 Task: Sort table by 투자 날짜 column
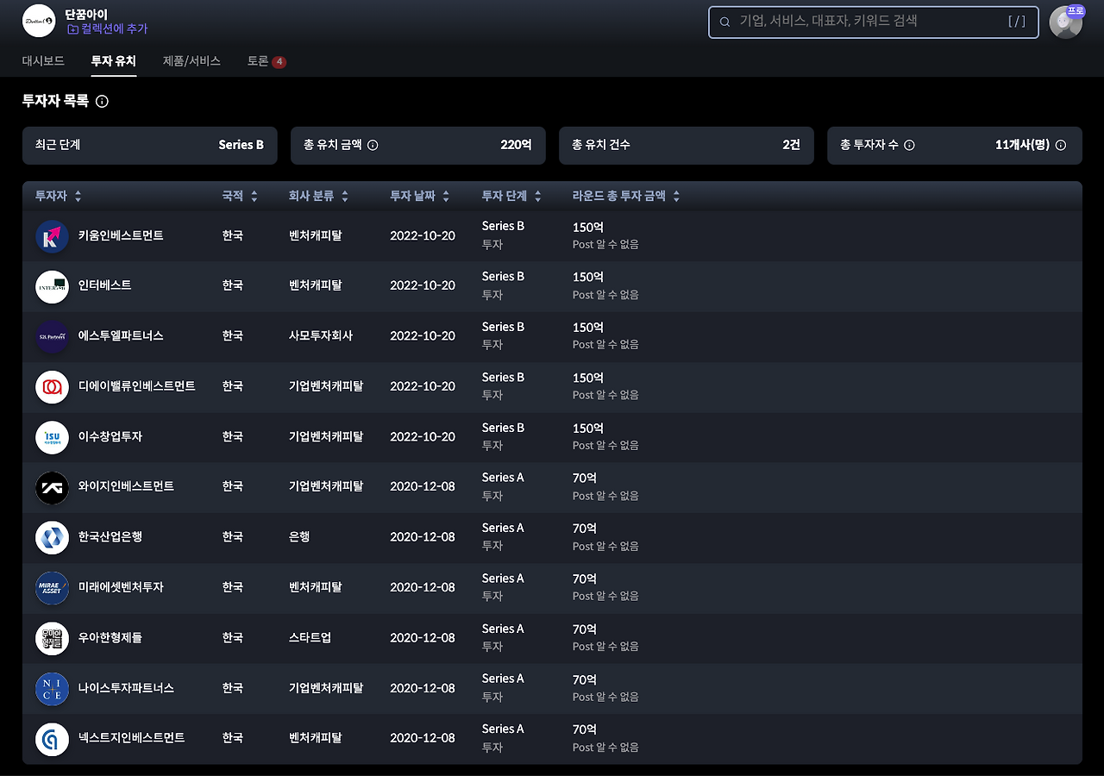(x=419, y=197)
